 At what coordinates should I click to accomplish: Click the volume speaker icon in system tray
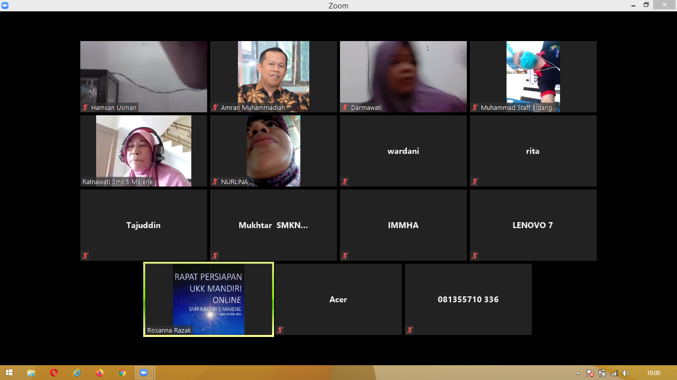(x=625, y=373)
